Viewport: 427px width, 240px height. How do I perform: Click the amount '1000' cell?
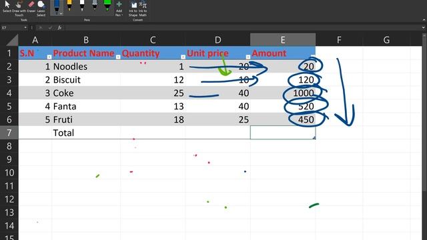tap(283, 93)
